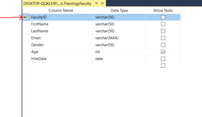Close the TheologyFaculty table designer tab
The height and width of the screenshot is (117, 202).
coord(102,3)
